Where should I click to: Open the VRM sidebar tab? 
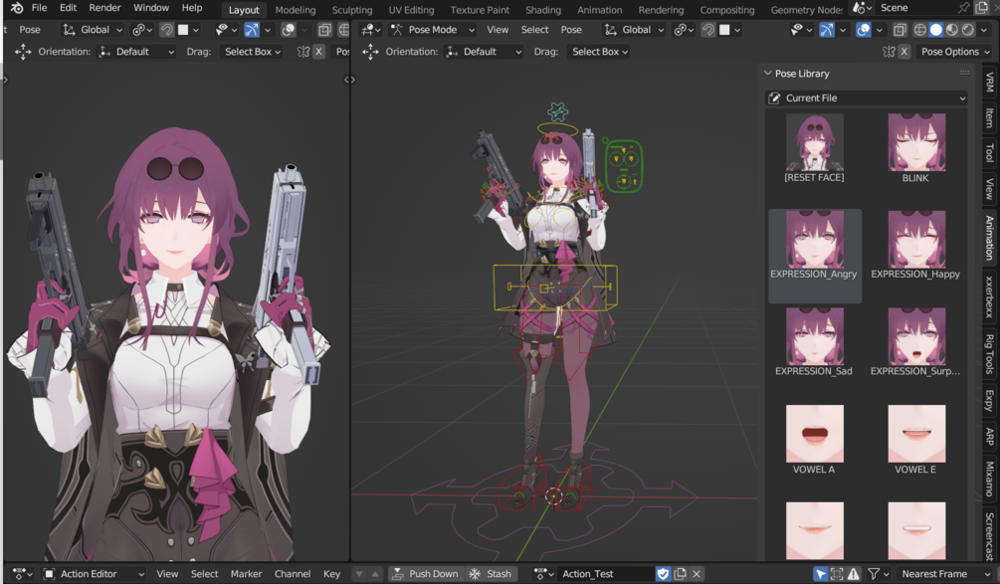[x=989, y=83]
